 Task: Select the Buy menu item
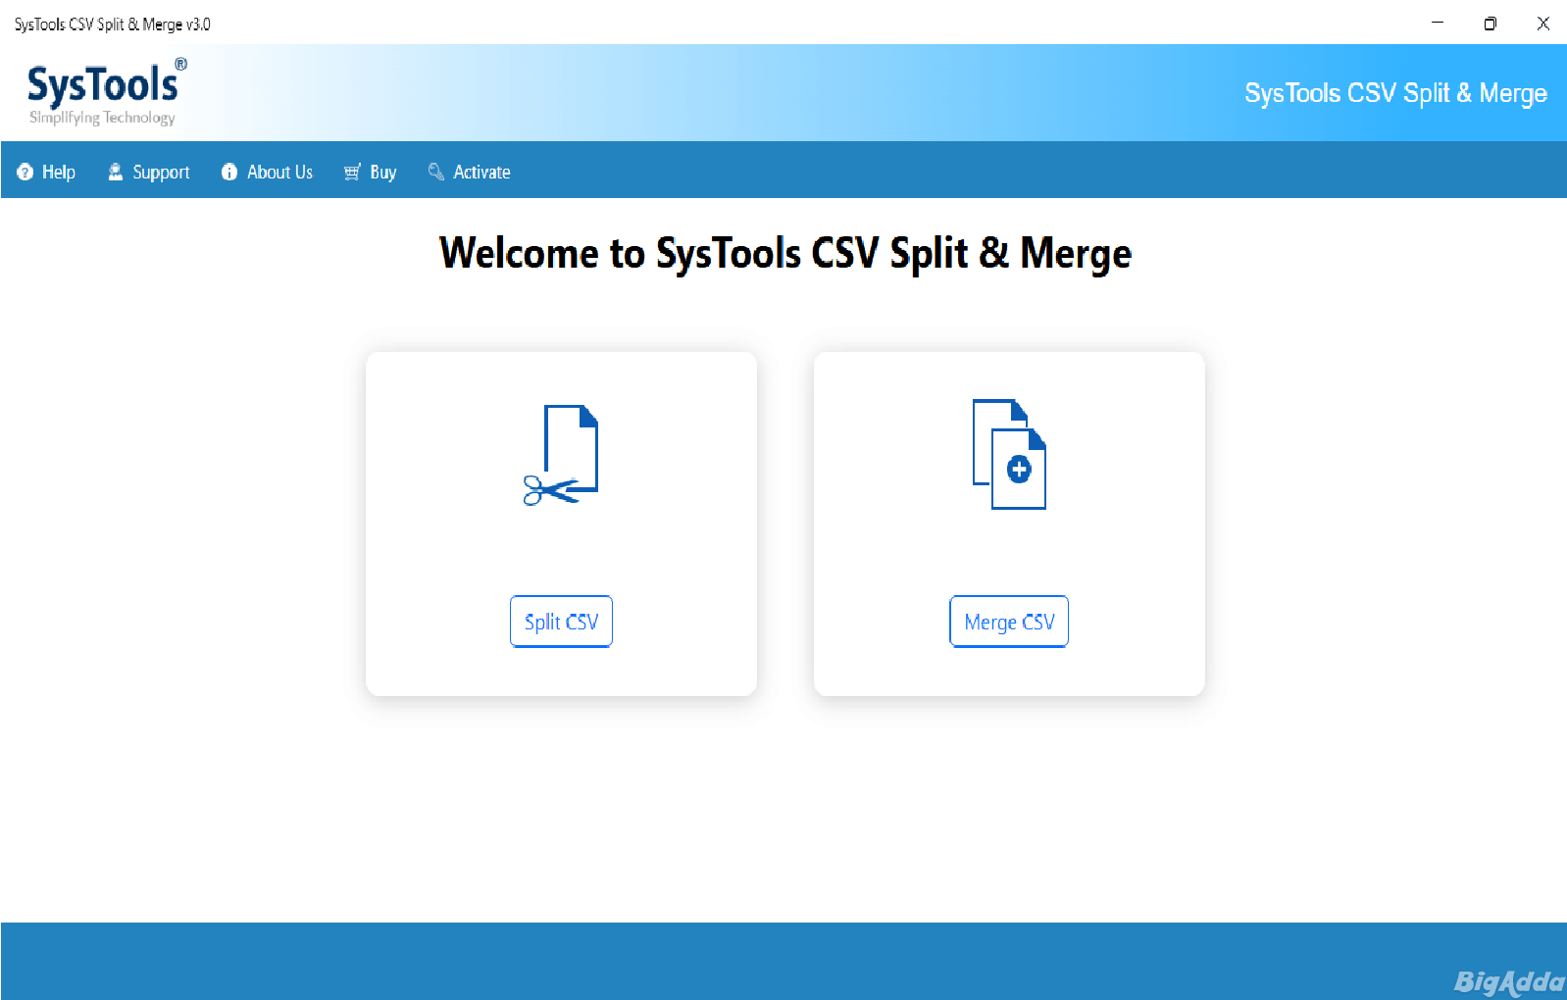(x=371, y=173)
